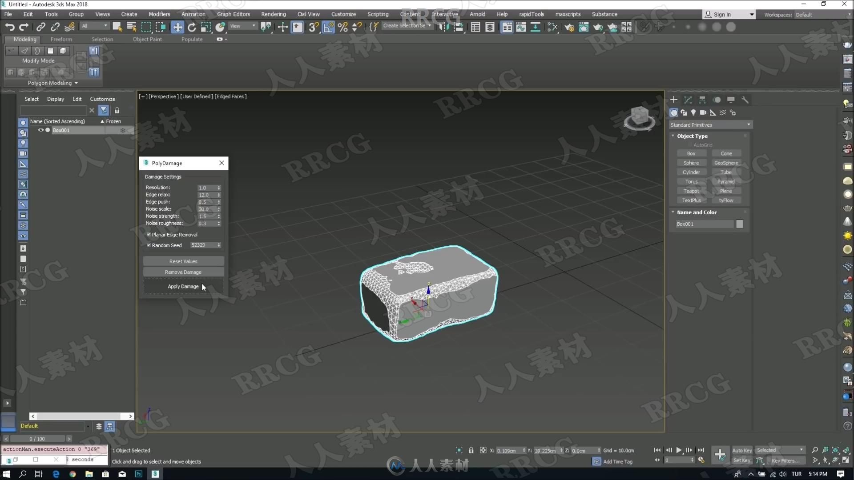854x480 pixels.
Task: Toggle Random Seed checkbox on
Action: tap(149, 245)
